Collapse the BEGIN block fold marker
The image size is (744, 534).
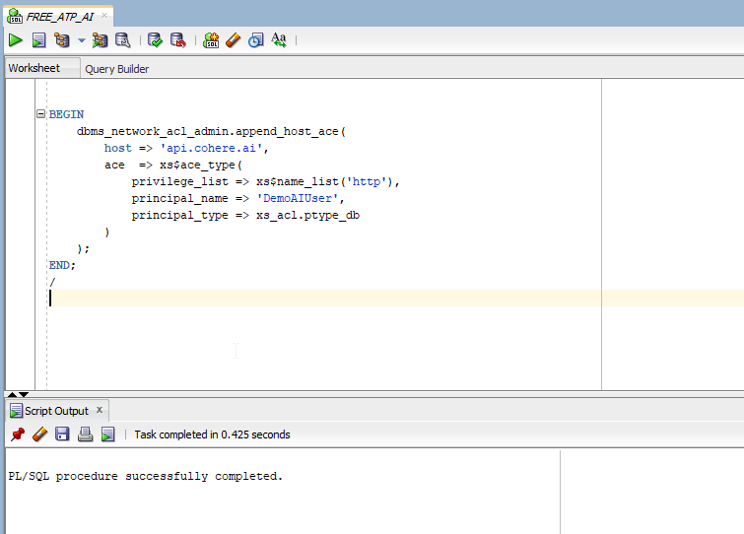point(41,114)
